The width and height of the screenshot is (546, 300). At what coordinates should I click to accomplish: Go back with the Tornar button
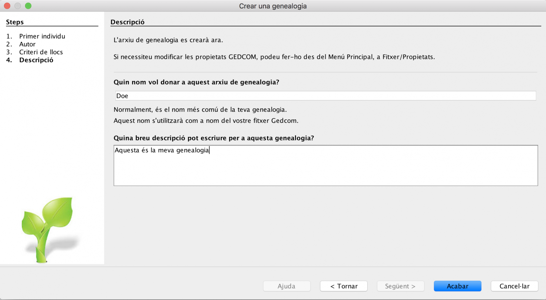(344, 286)
